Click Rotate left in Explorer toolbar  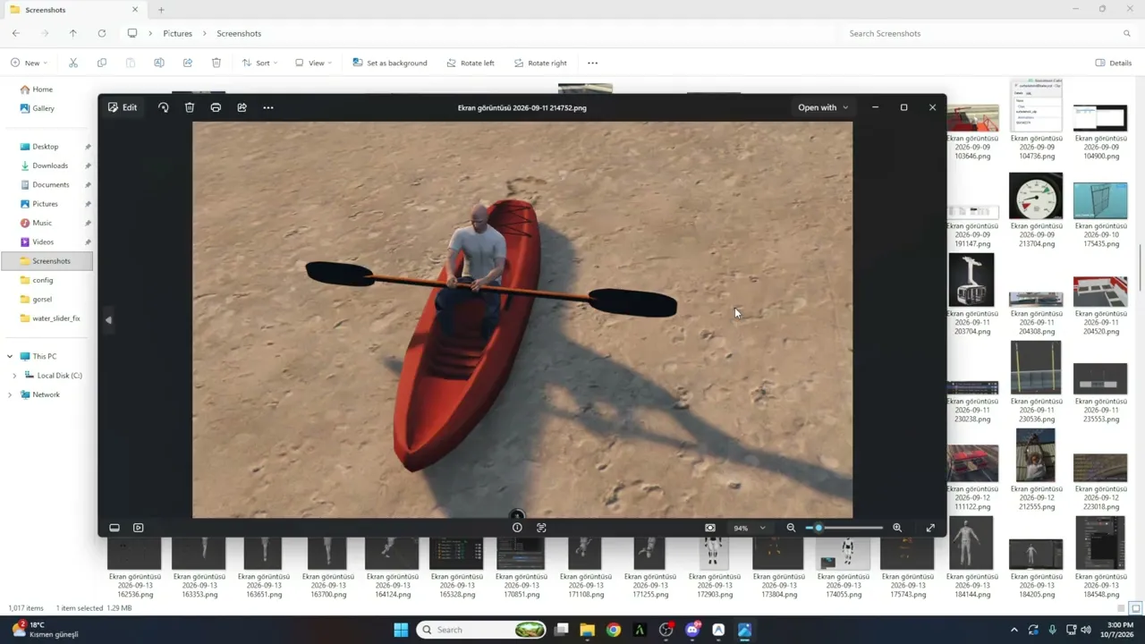click(x=470, y=63)
